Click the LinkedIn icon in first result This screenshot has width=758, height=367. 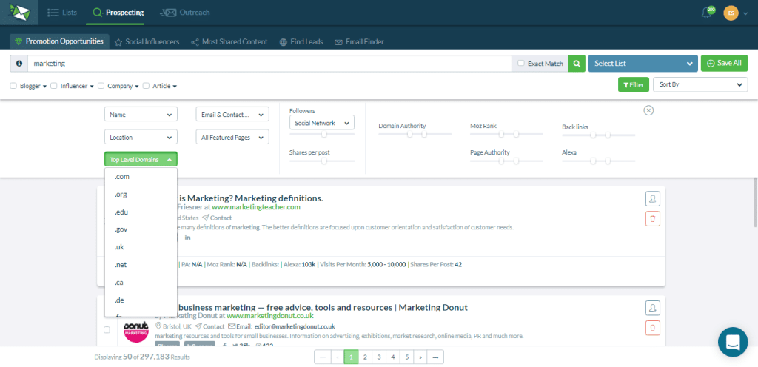coord(187,238)
